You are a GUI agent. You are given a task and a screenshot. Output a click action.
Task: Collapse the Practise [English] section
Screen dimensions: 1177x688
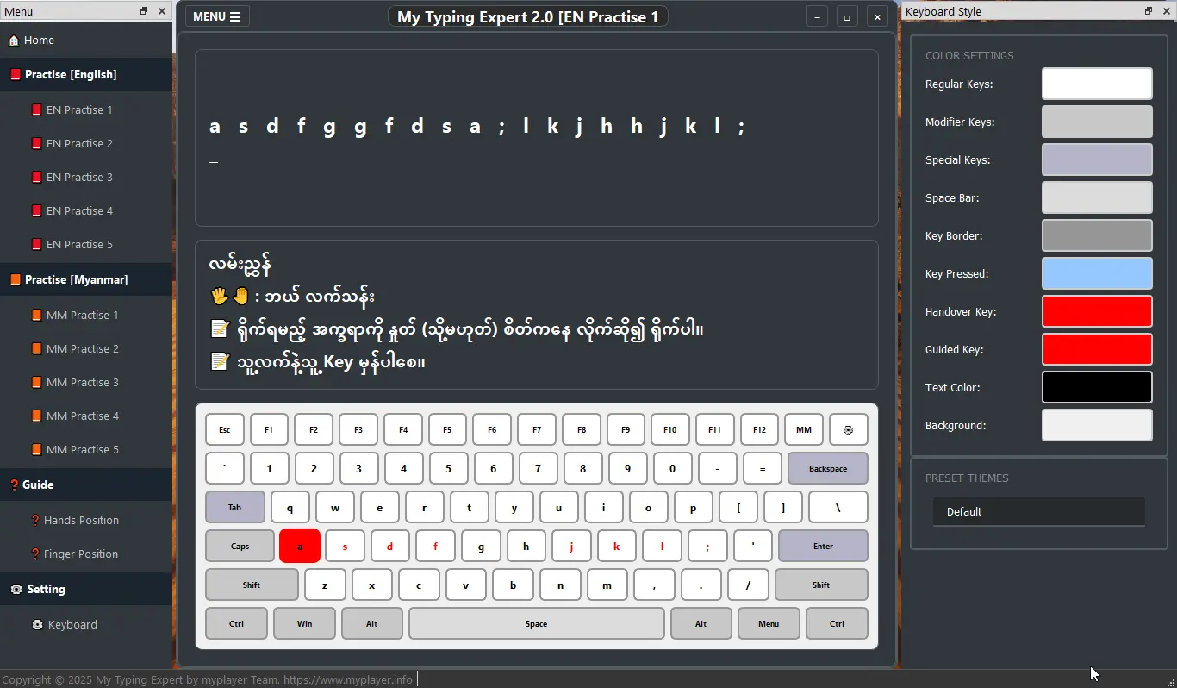(86, 74)
